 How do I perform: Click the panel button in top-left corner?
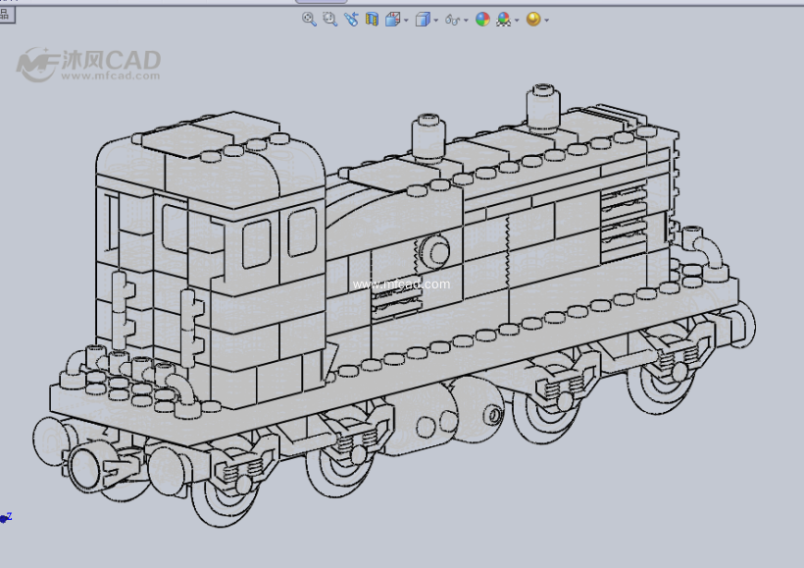coord(4,13)
